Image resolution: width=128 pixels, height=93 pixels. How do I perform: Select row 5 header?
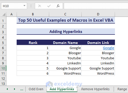pos(3,43)
